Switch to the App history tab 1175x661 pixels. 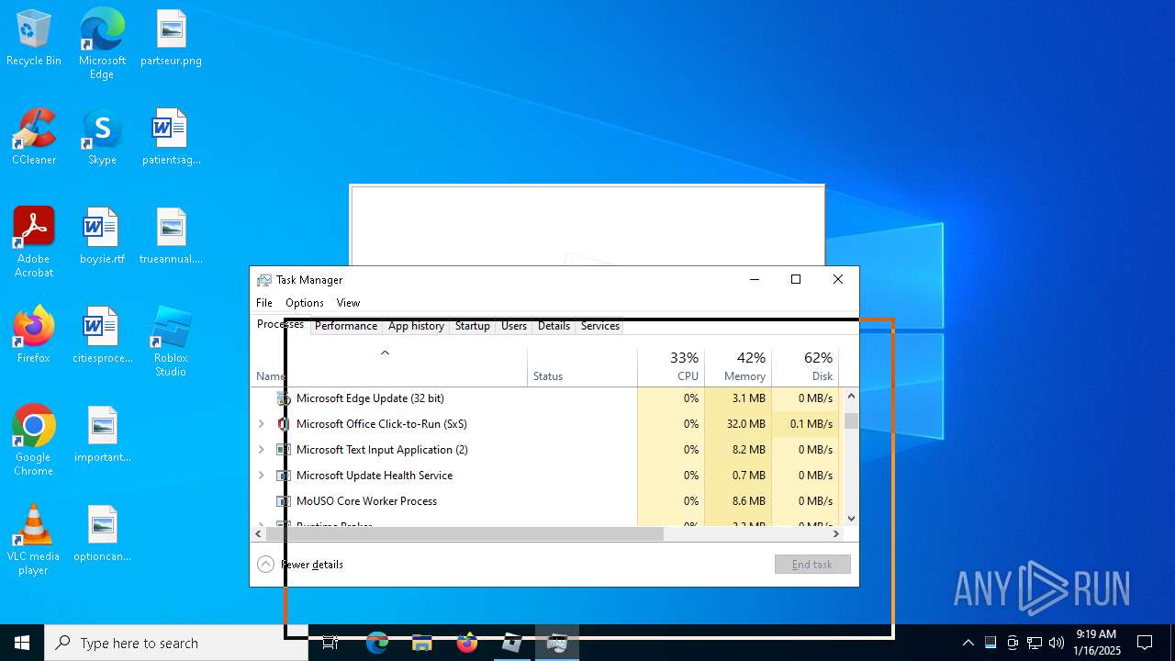(416, 326)
